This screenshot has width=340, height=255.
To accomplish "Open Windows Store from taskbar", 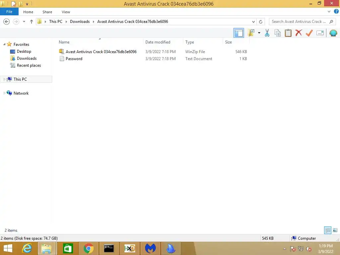I will click(x=68, y=248).
